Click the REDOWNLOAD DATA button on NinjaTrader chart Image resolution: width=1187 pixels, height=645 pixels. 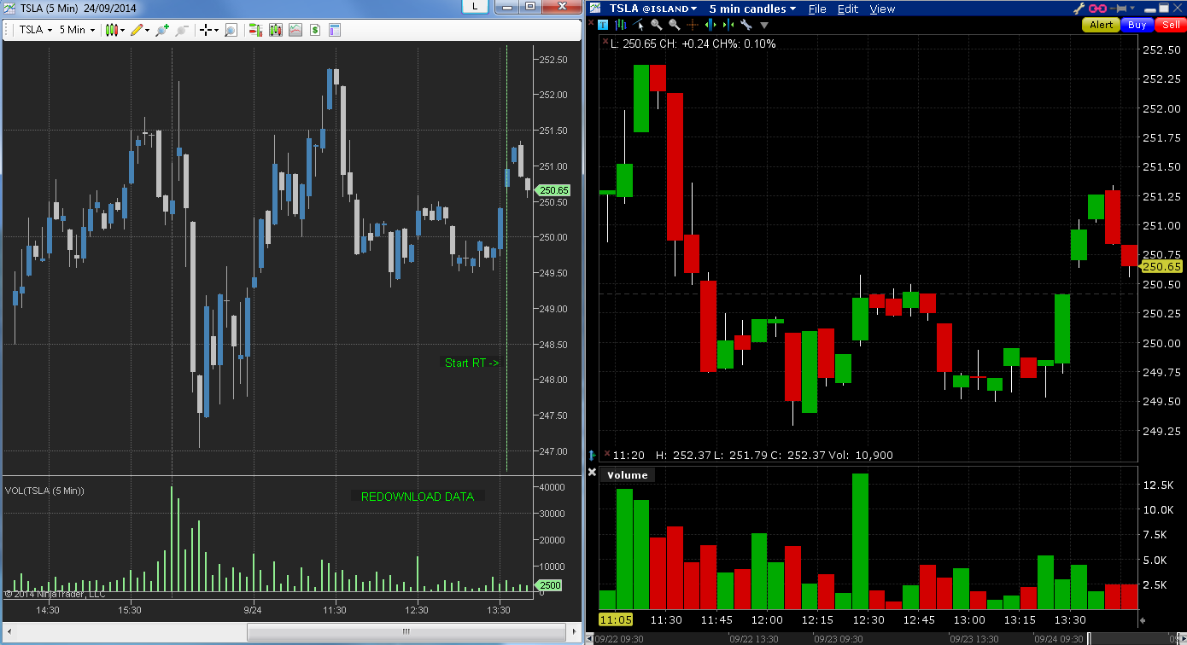coord(418,497)
